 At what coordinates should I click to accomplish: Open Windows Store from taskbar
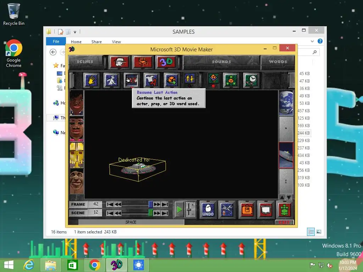(x=72, y=265)
